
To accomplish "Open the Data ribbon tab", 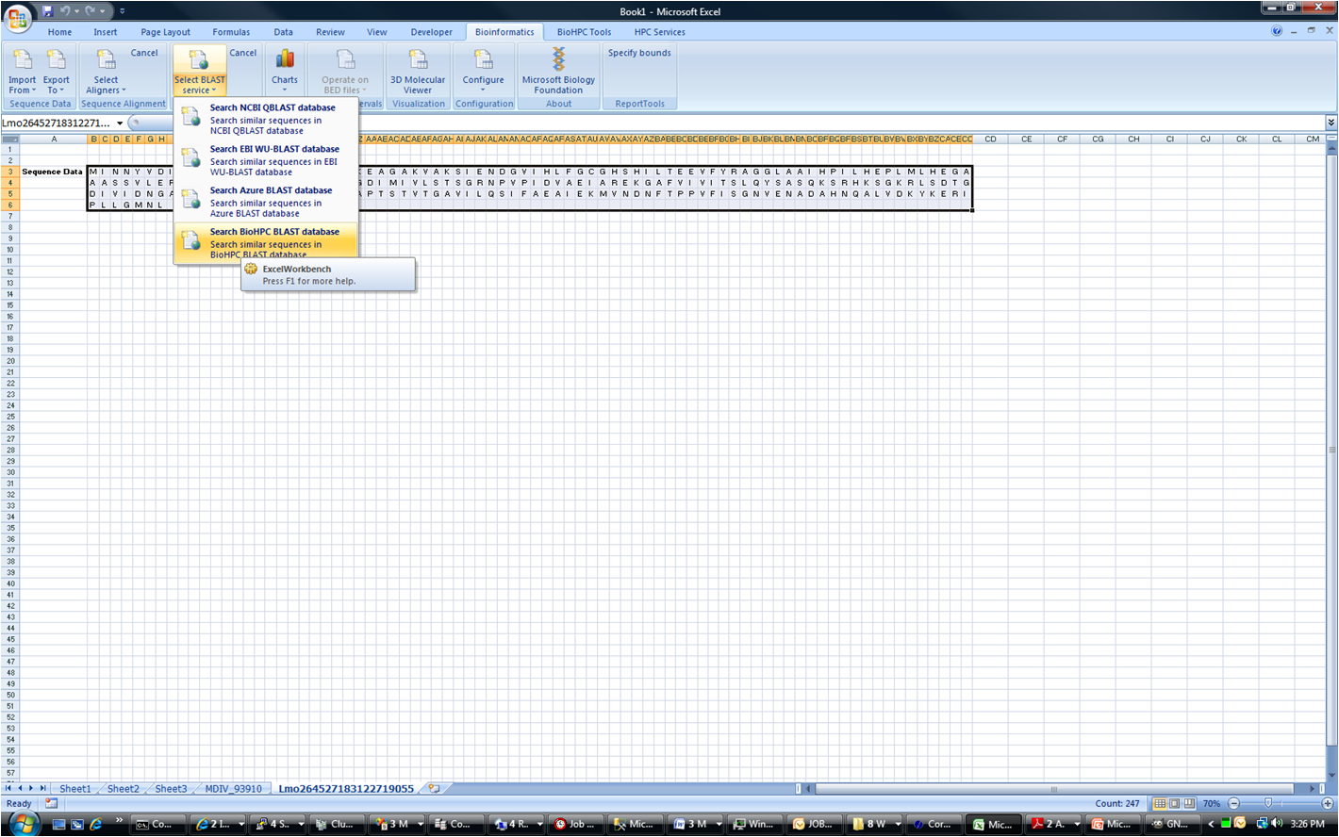I will (x=284, y=32).
